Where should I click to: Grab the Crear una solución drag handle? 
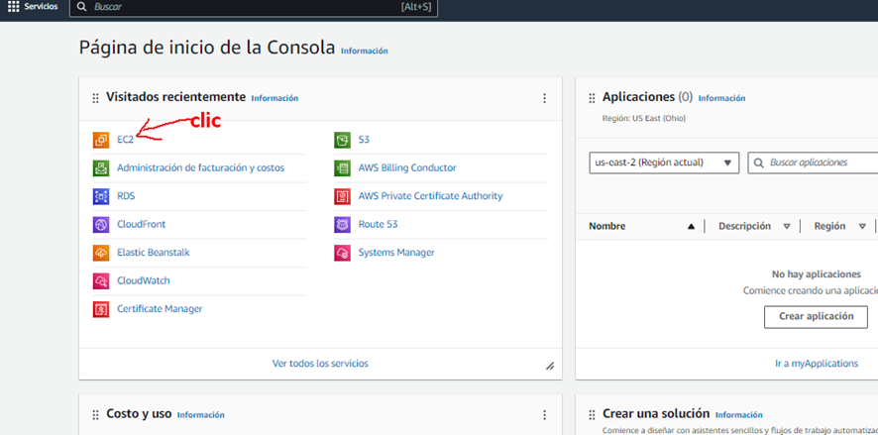click(592, 415)
